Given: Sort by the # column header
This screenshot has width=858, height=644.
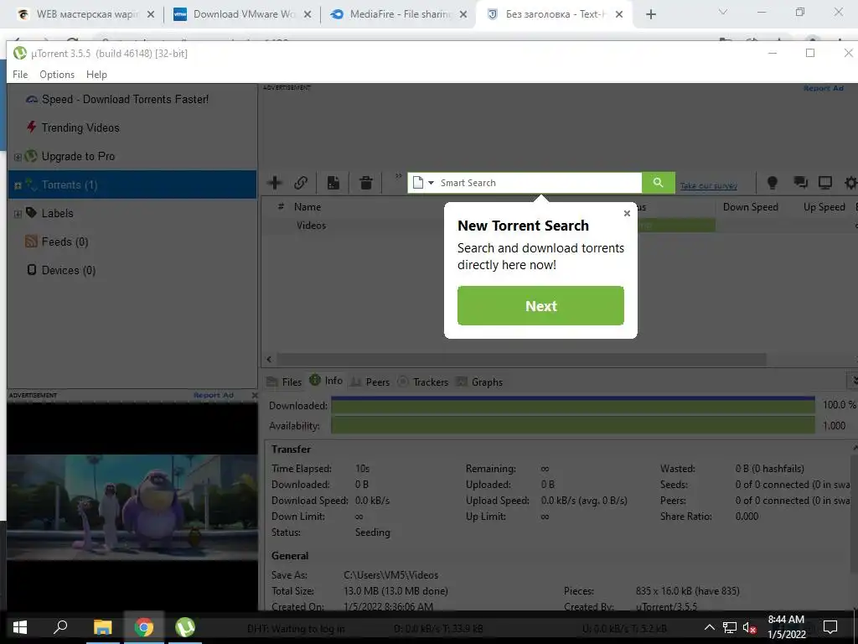Looking at the screenshot, I should tap(281, 207).
